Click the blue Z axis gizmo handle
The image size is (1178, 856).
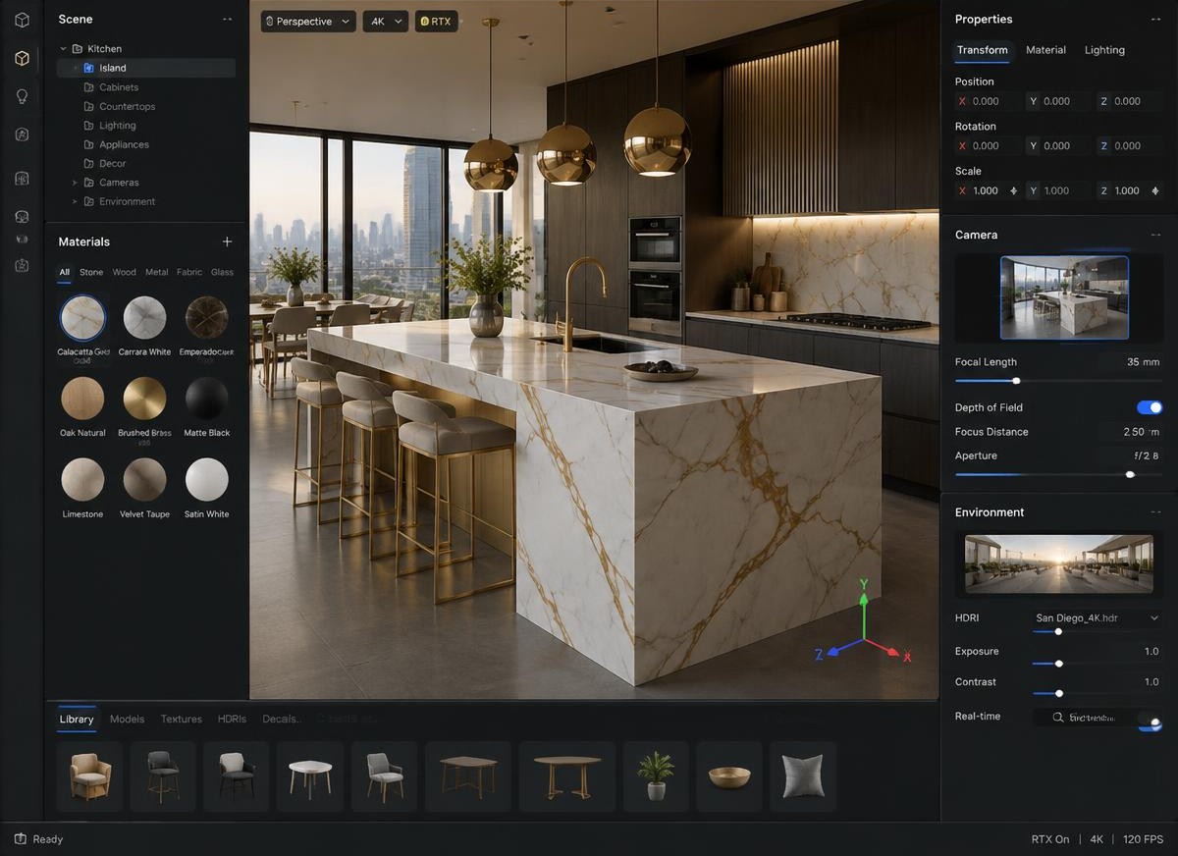(x=834, y=650)
